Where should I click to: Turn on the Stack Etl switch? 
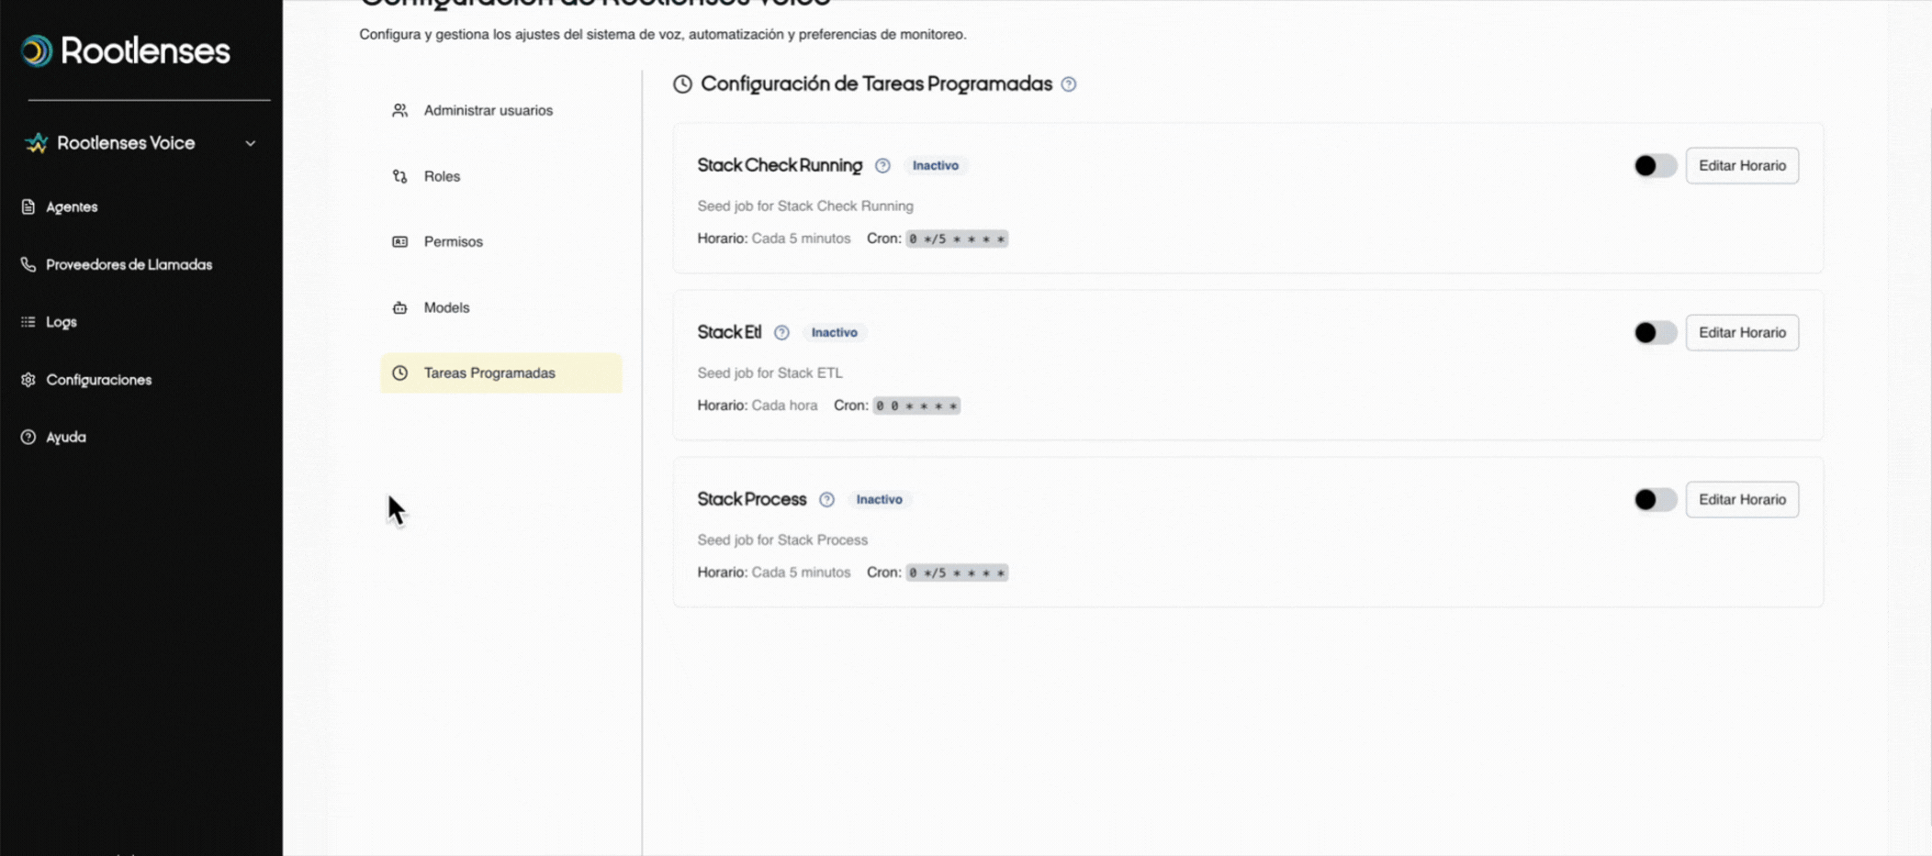tap(1655, 333)
